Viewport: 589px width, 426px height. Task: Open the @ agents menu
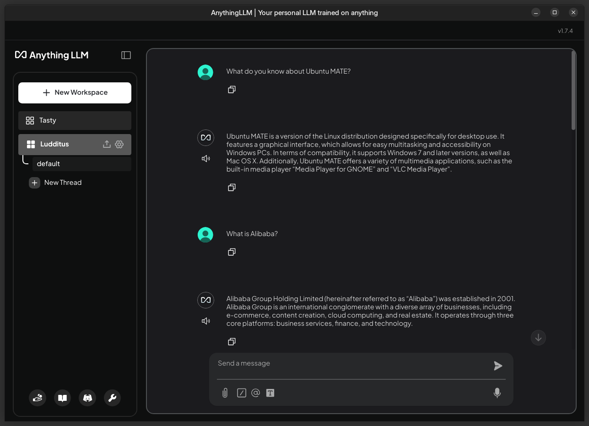(x=255, y=393)
